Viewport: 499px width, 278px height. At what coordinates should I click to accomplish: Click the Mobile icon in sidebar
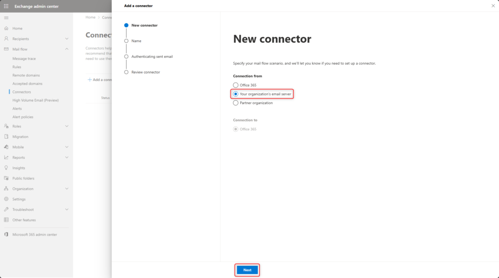(6, 147)
